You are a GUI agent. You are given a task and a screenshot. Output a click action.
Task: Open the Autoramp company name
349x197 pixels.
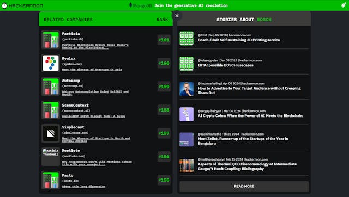[71, 81]
